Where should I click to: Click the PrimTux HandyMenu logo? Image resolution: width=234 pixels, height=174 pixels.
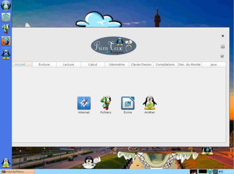coord(113,46)
